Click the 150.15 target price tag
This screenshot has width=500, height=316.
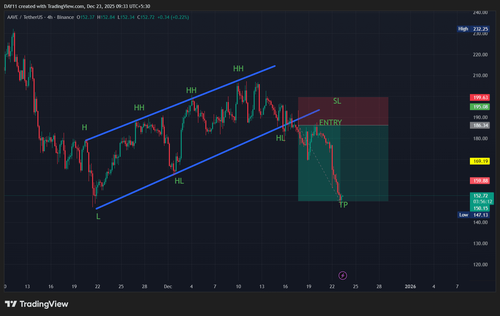coord(480,208)
